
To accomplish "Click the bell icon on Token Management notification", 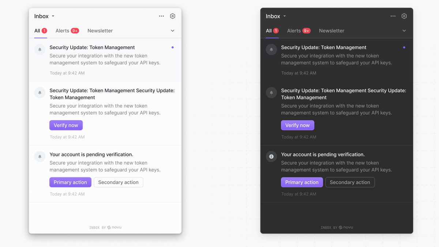I will pyautogui.click(x=40, y=49).
